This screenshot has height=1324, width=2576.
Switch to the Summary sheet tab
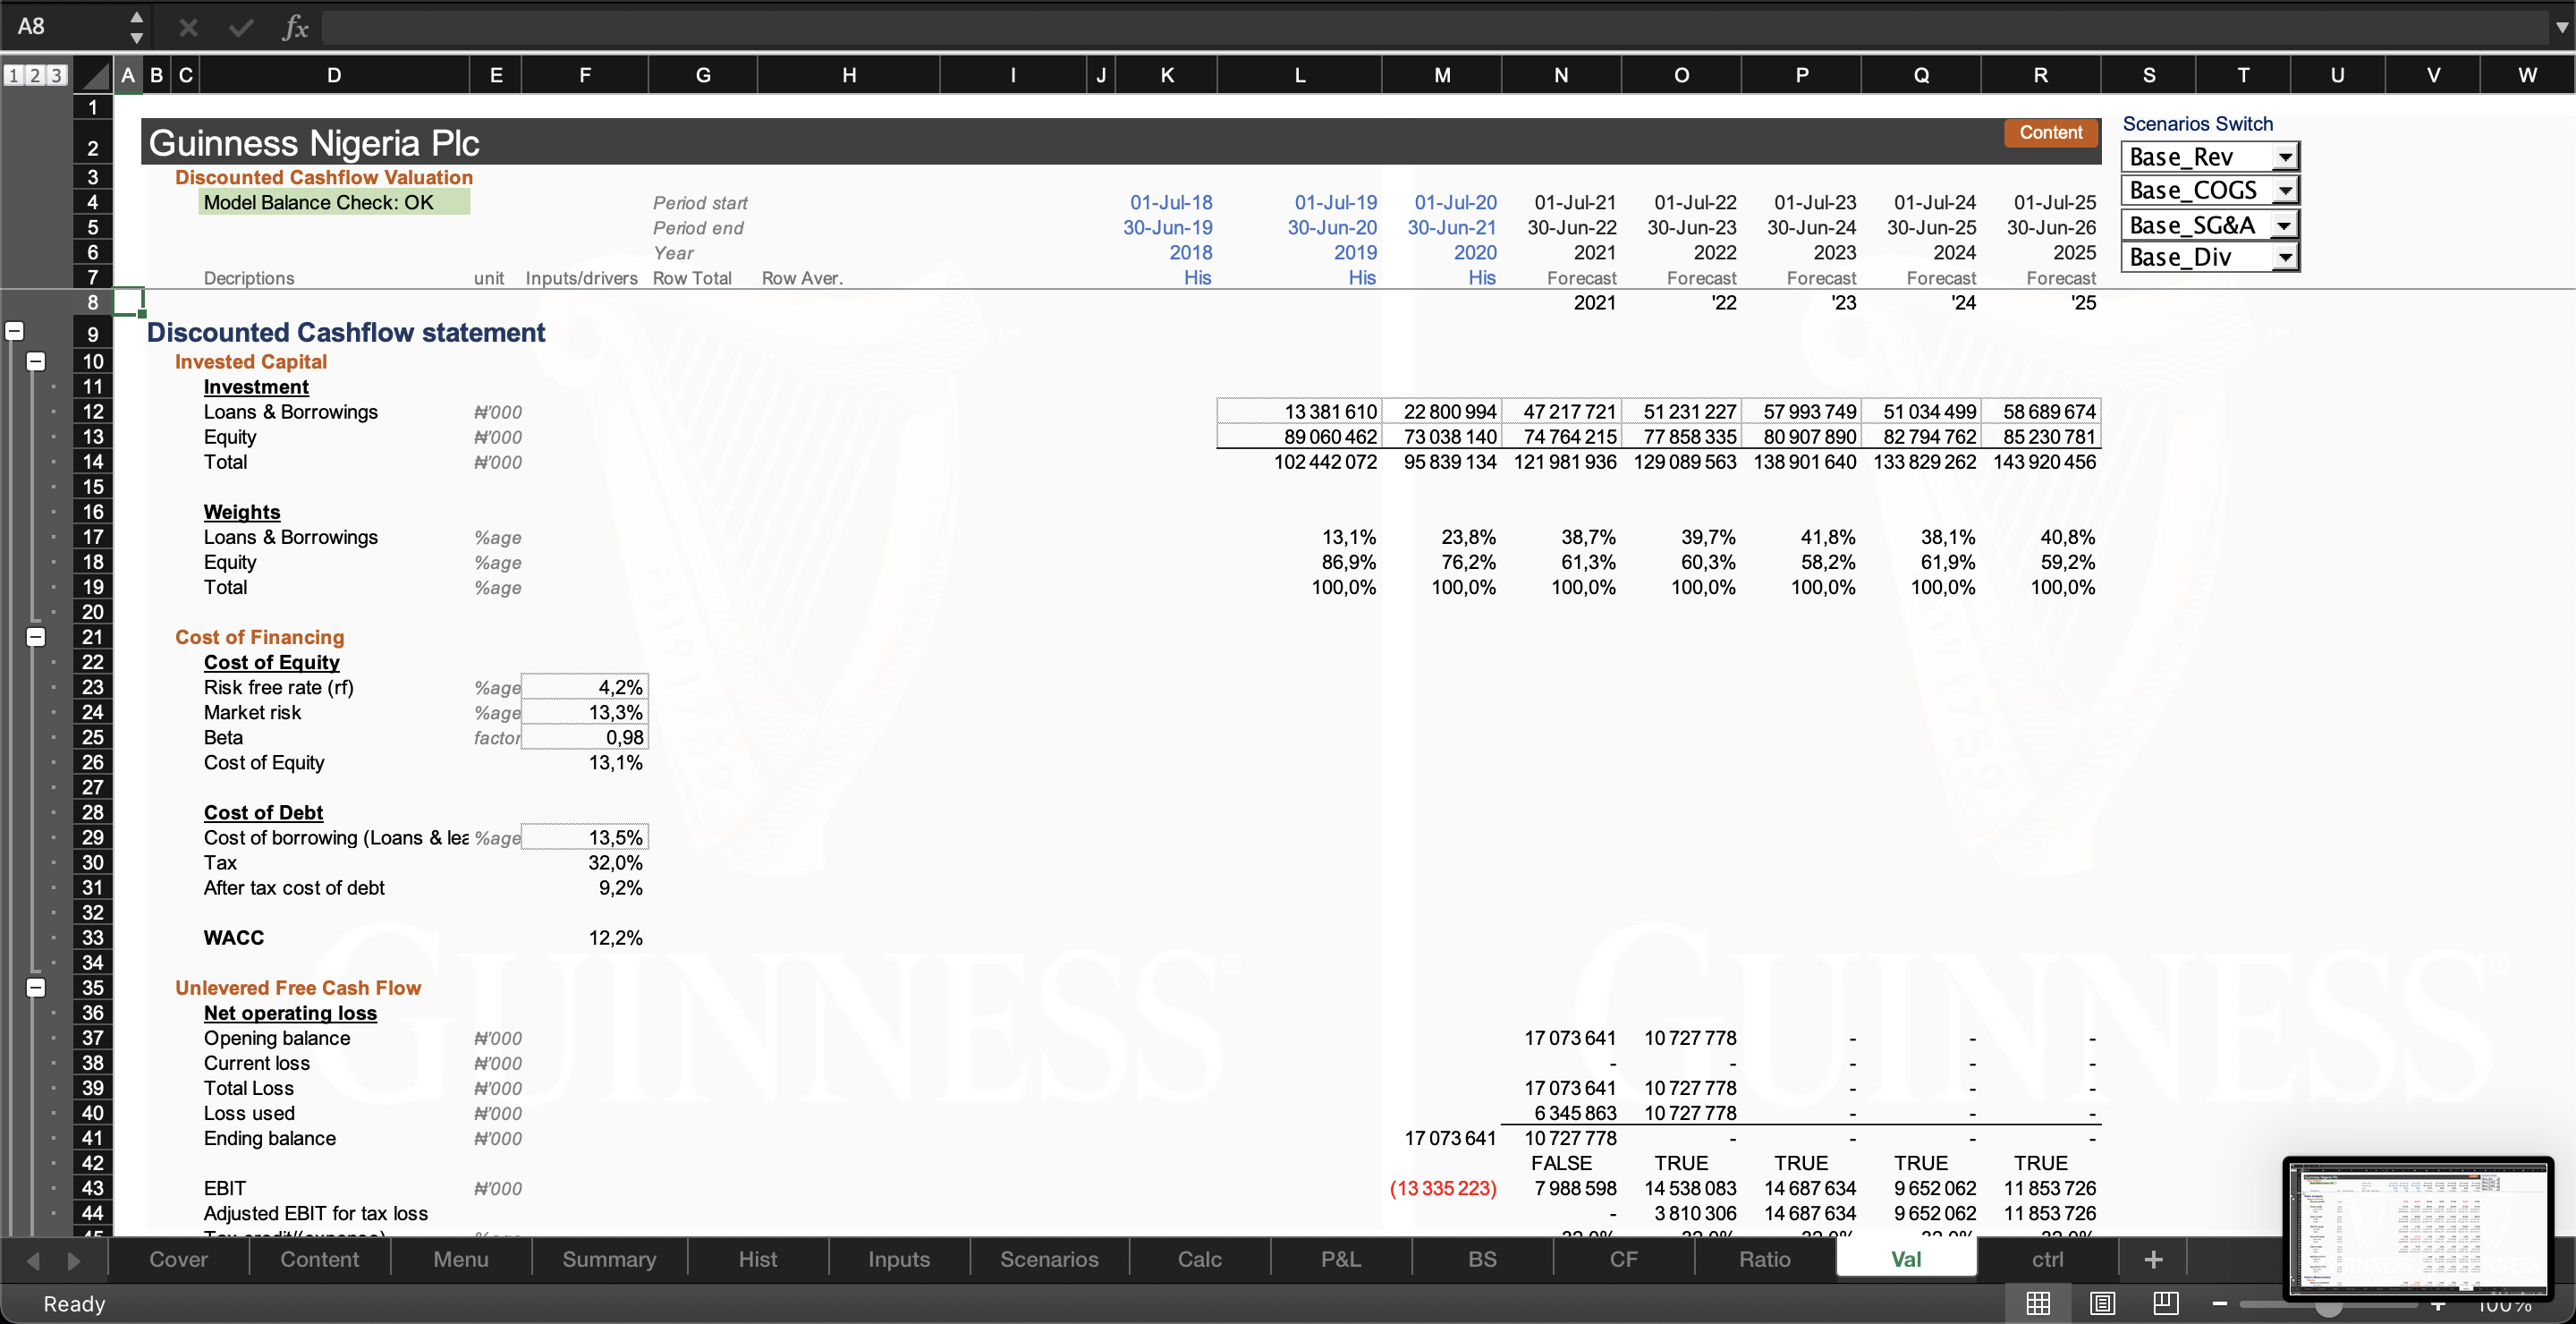[x=609, y=1259]
